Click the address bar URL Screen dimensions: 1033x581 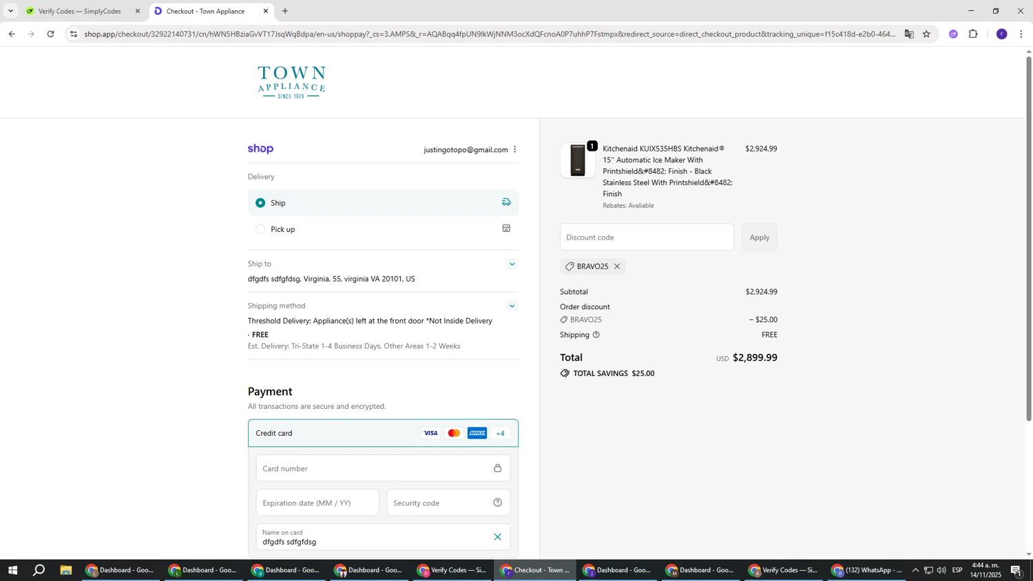click(x=489, y=34)
